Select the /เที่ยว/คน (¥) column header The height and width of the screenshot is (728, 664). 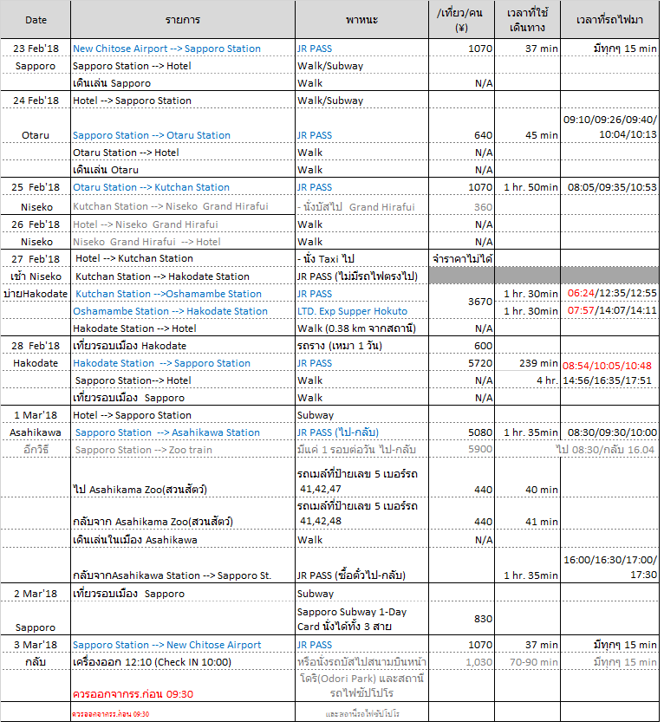pos(461,19)
